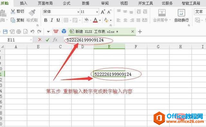Click the print icon in quick toolbar
The height and width of the screenshot is (127, 206).
19,32
